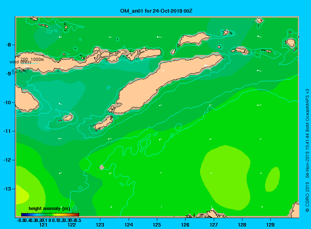
Task: Click the large light-green anomaly patch near 127.5, -12.5
Action: tap(225, 178)
